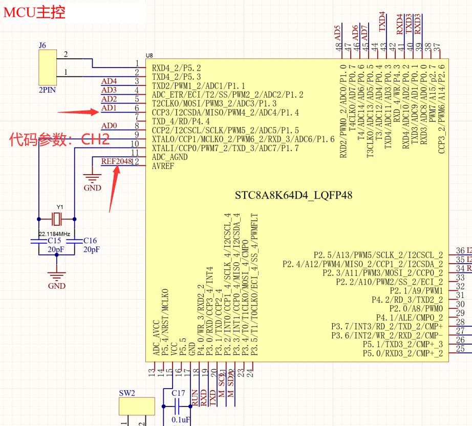Select the AD5 net label at pin 48
Image resolution: width=472 pixels, height=426 pixels.
pyautogui.click(x=338, y=33)
